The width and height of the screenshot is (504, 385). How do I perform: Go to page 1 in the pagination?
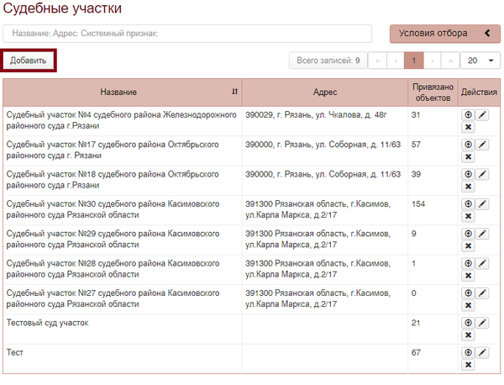pyautogui.click(x=413, y=61)
